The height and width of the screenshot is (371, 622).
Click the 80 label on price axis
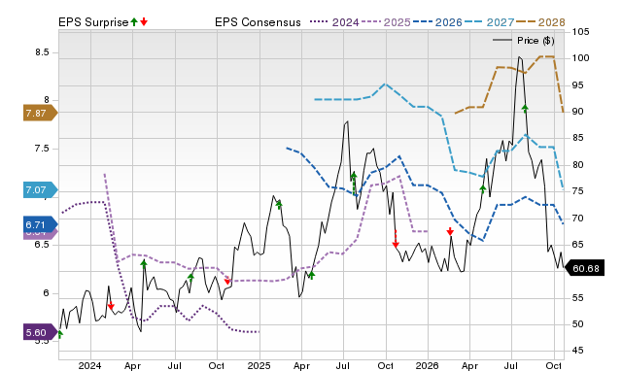click(577, 165)
